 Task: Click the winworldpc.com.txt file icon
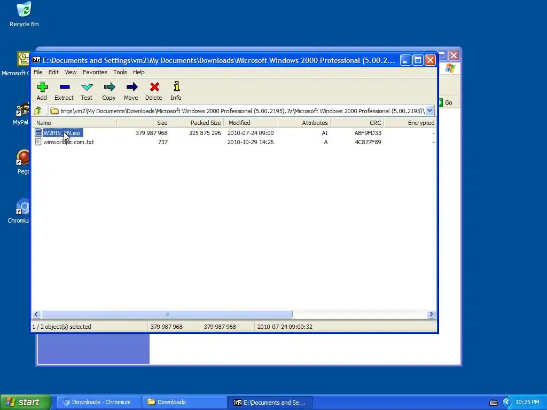[38, 142]
